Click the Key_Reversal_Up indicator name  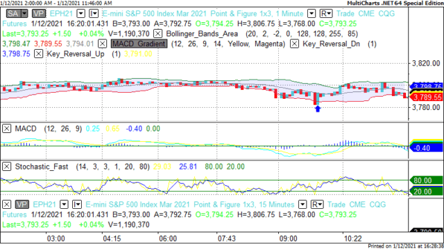(x=76, y=54)
